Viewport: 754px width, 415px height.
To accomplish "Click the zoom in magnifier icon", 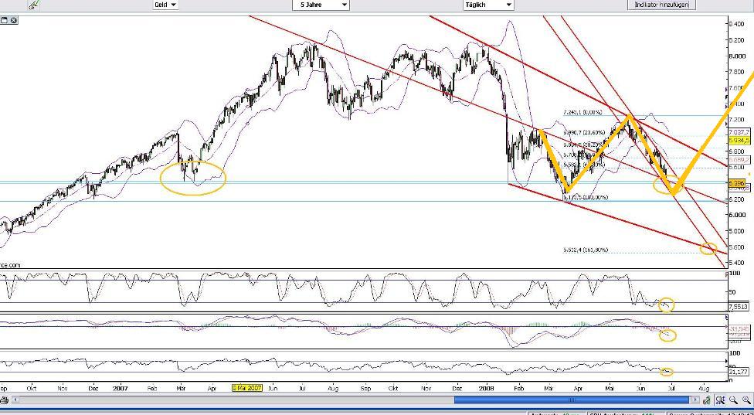I will tap(746, 400).
